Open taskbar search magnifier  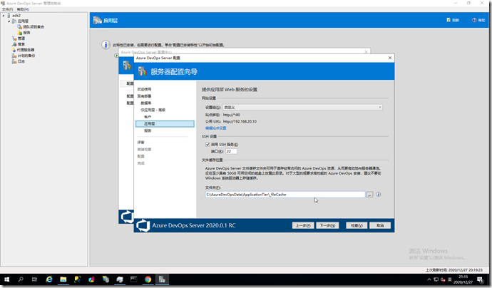click(x=21, y=279)
